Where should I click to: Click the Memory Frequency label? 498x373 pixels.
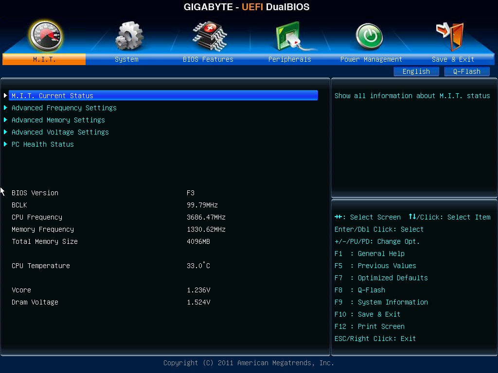click(43, 229)
